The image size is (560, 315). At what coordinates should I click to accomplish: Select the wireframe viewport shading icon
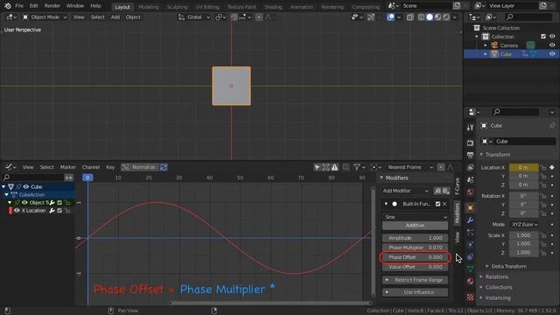[422, 17]
